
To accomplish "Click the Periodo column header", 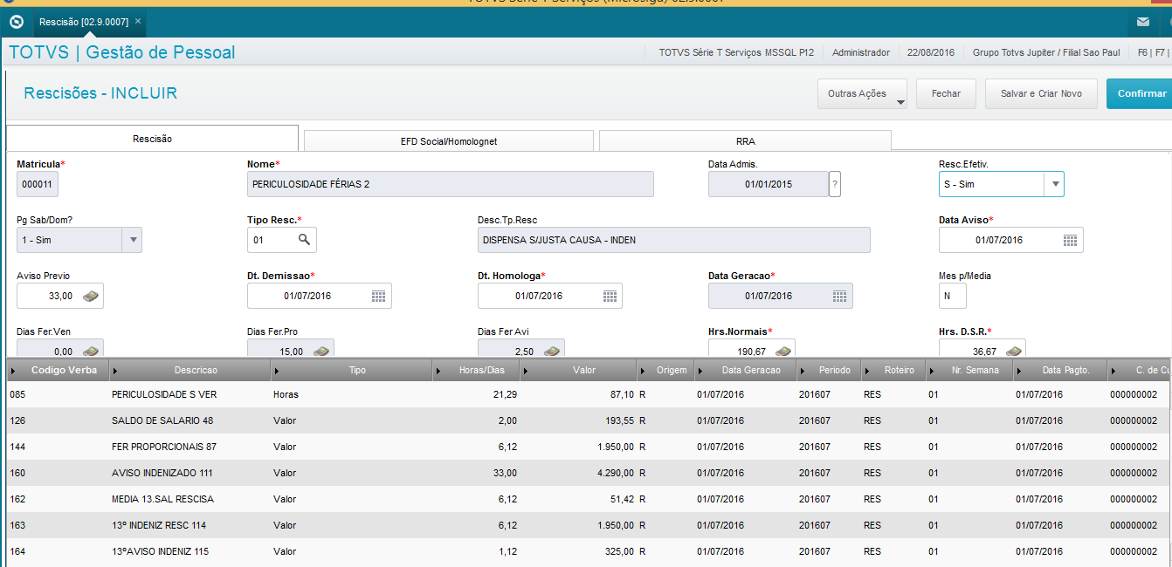I will [829, 371].
